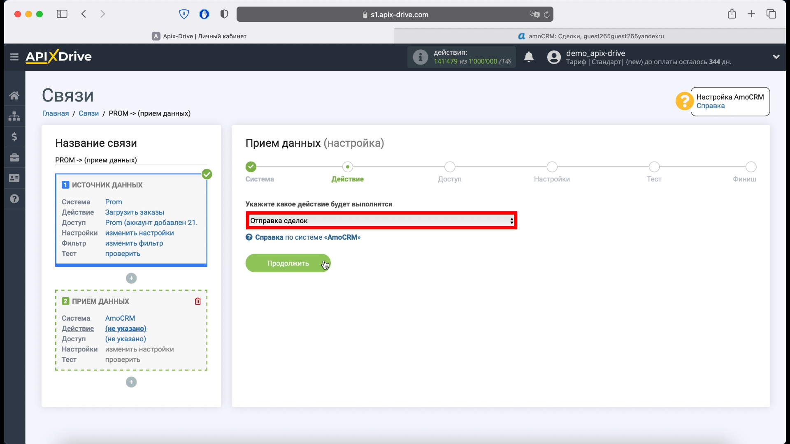Click the address bar s1.apix-drive.com

point(395,14)
